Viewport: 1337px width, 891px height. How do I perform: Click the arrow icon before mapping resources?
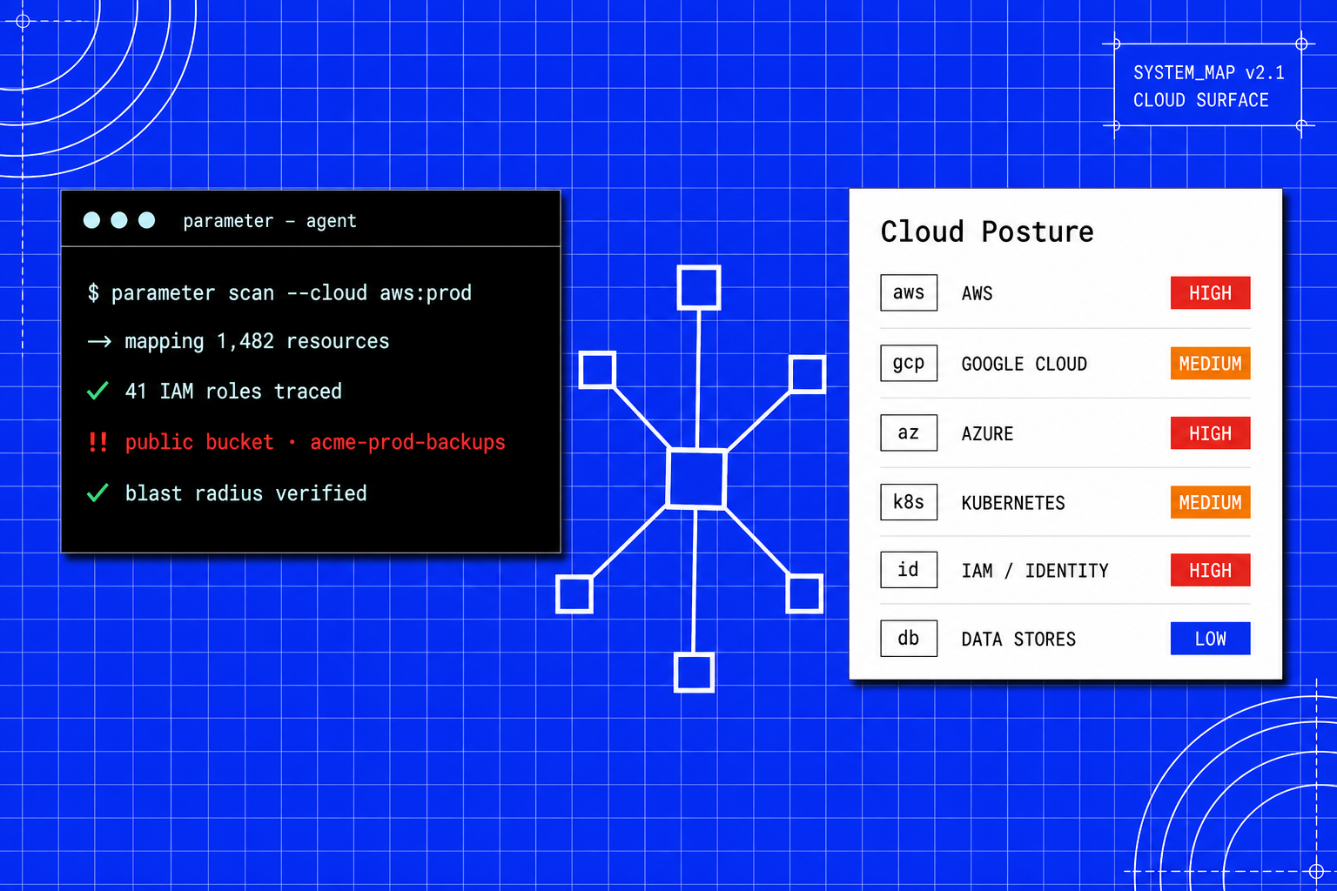click(99, 342)
